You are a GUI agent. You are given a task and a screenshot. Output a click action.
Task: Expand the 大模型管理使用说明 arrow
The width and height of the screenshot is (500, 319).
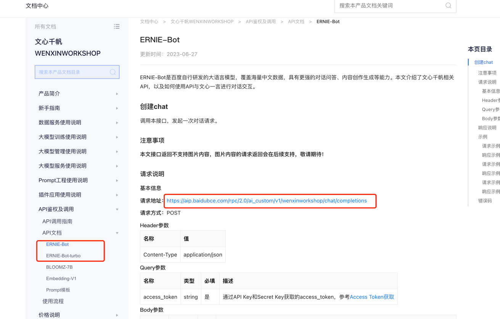[x=117, y=152]
